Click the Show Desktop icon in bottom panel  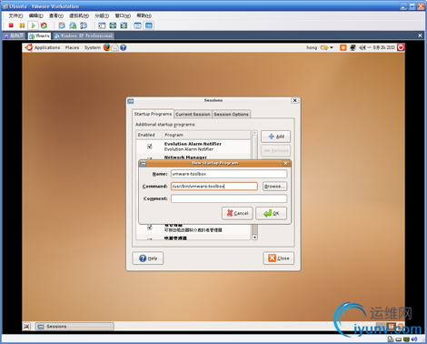click(x=26, y=327)
